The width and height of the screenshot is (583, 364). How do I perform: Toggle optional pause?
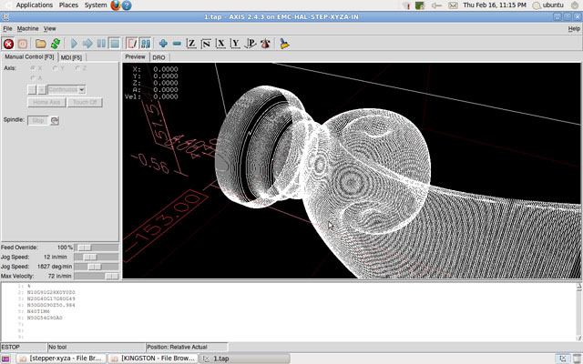tap(146, 44)
